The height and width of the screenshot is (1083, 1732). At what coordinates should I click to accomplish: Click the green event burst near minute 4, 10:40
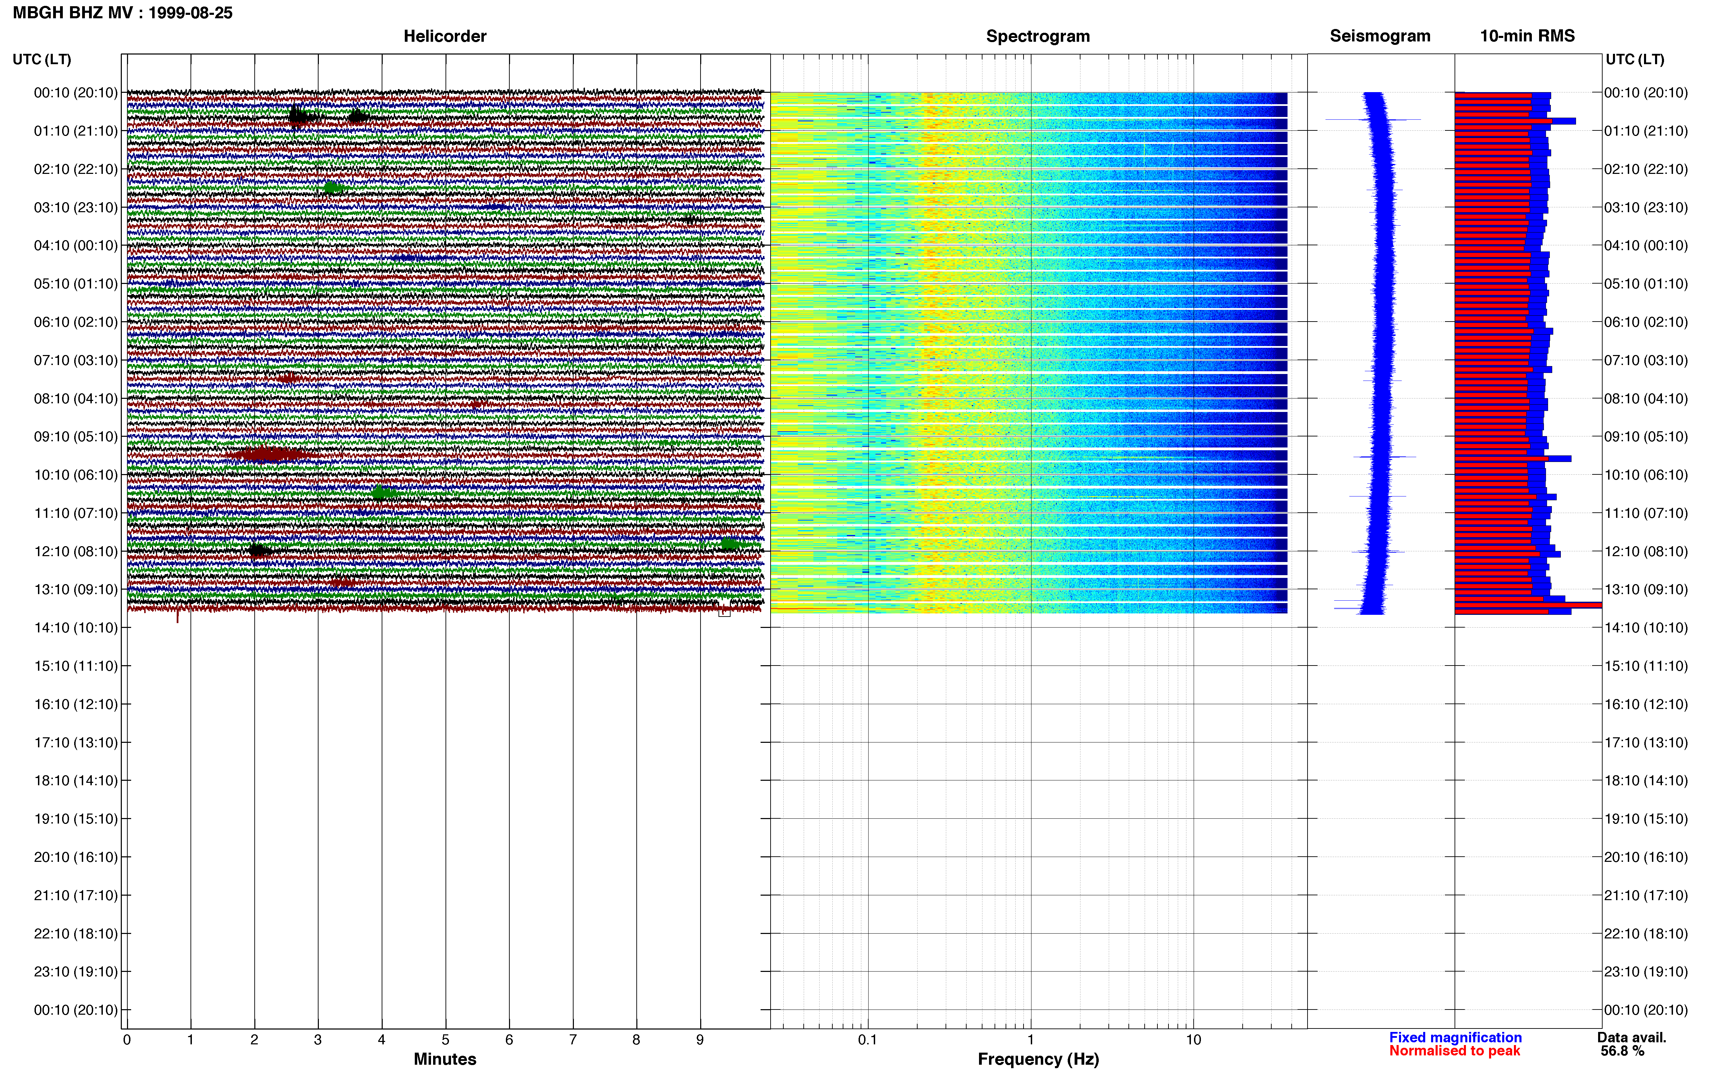383,492
